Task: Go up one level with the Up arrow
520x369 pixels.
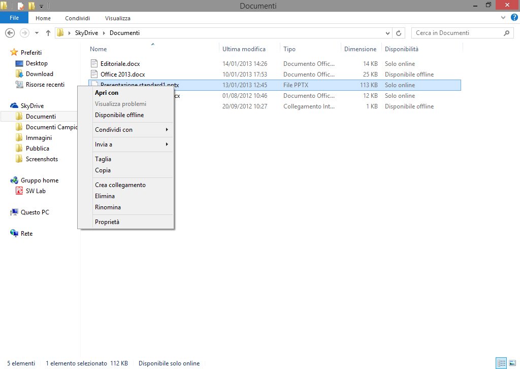Action: pyautogui.click(x=48, y=33)
